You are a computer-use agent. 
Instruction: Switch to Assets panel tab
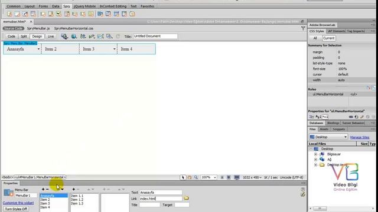point(324,130)
